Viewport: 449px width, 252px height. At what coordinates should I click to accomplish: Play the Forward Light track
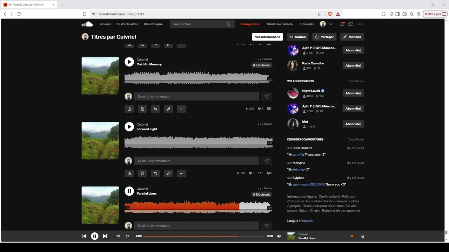tap(129, 127)
